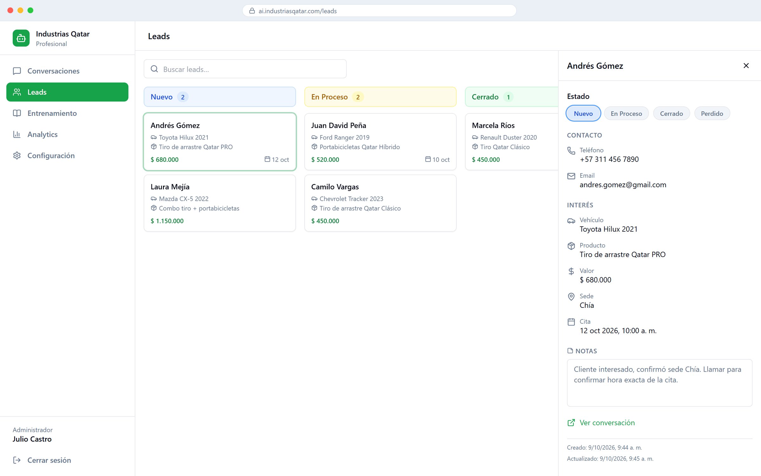Open the Camilo Vargas lead card
The height and width of the screenshot is (476, 761).
point(380,203)
